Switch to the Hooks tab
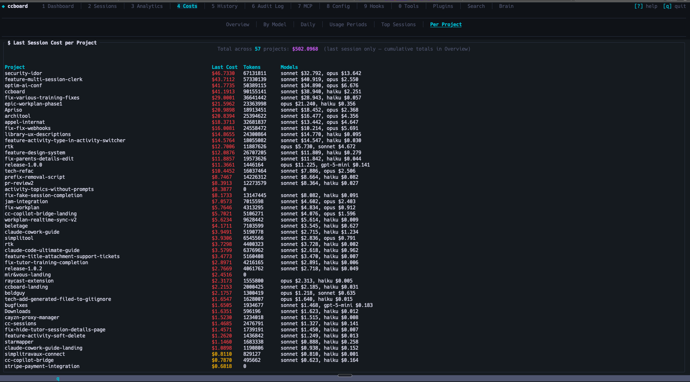The image size is (690, 382). tap(374, 6)
